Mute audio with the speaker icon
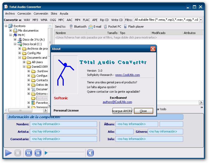This screenshot has width=209, height=163. point(91,153)
